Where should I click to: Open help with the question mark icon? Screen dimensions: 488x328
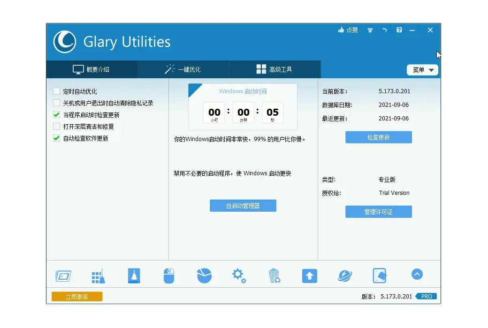399,30
